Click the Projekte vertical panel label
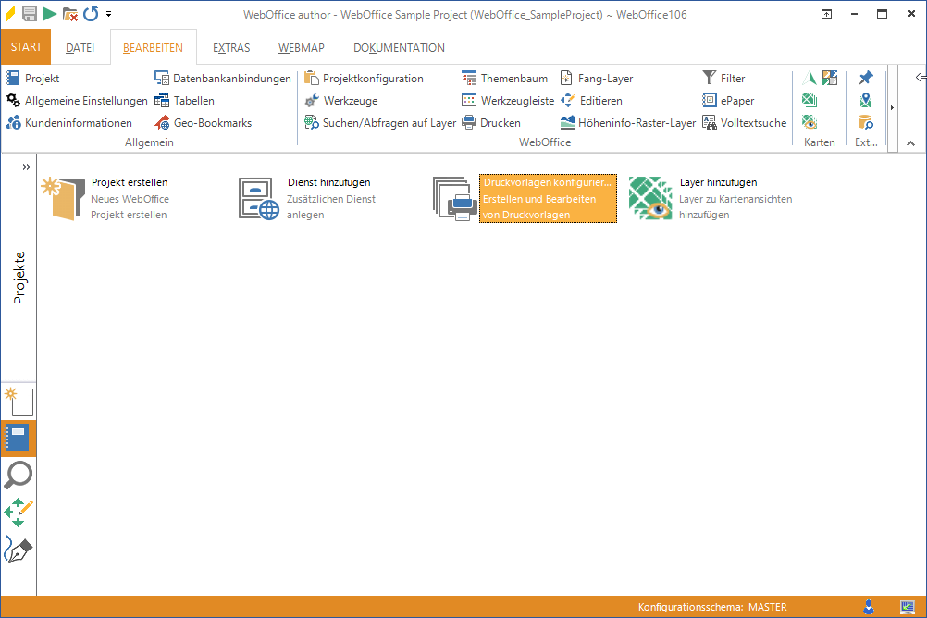 (x=19, y=277)
